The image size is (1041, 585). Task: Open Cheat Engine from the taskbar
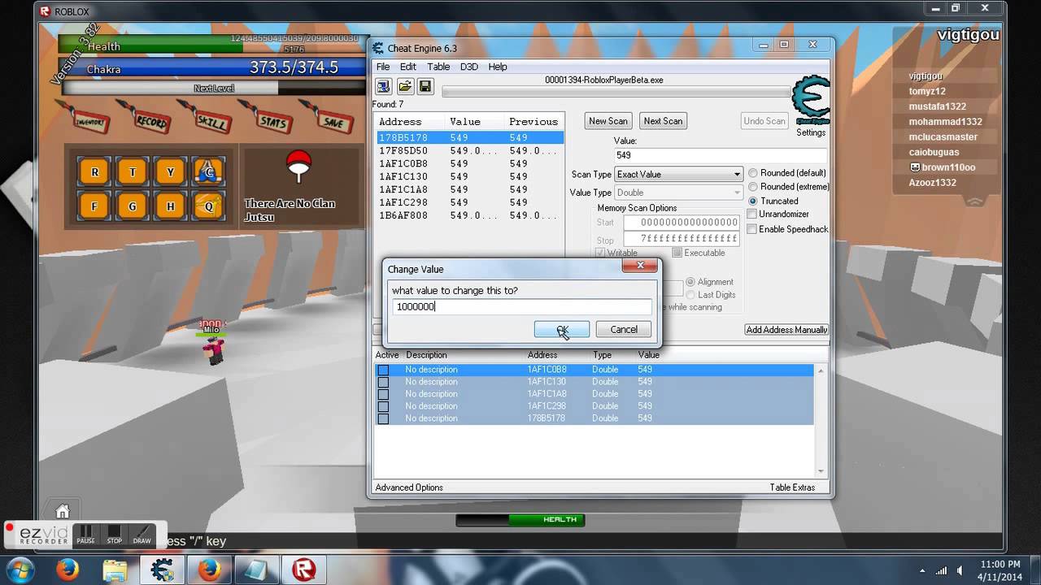pyautogui.click(x=163, y=570)
